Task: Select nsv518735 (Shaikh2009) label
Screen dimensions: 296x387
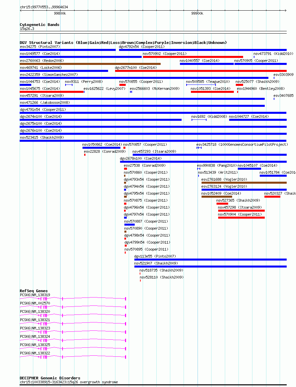Action: (x=161, y=270)
